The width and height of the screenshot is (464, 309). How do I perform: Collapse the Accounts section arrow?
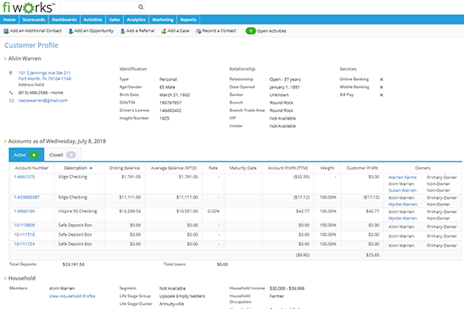[5, 141]
